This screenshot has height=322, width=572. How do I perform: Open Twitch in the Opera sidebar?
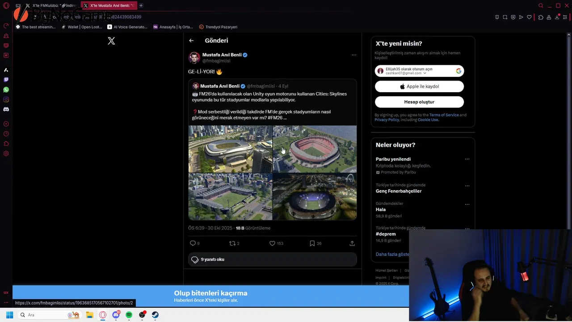(x=6, y=80)
